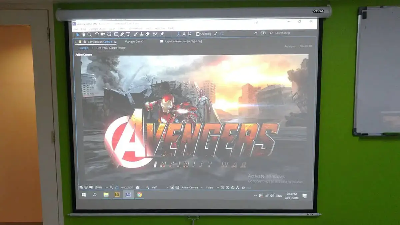Image resolution: width=400 pixels, height=225 pixels.
Task: Select the Pan Behind anchor point tool
Action: (x=109, y=34)
